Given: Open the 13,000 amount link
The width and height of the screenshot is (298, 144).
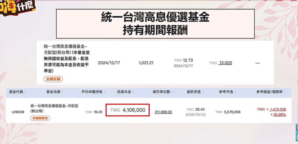Looking at the screenshot, I should tap(225, 63).
